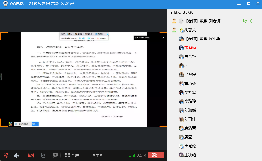262x161 pixels.
Task: Turn on the camera
Action: click(x=31, y=155)
